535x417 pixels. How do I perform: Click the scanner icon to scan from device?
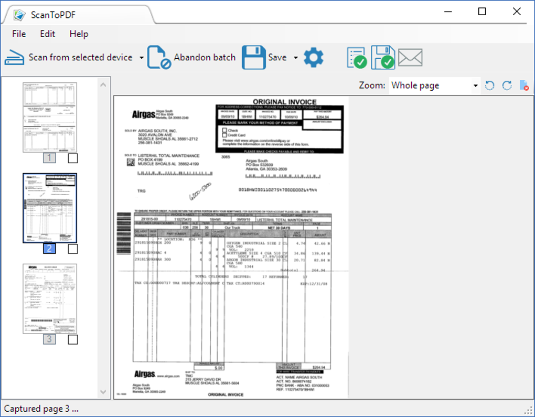coord(14,57)
